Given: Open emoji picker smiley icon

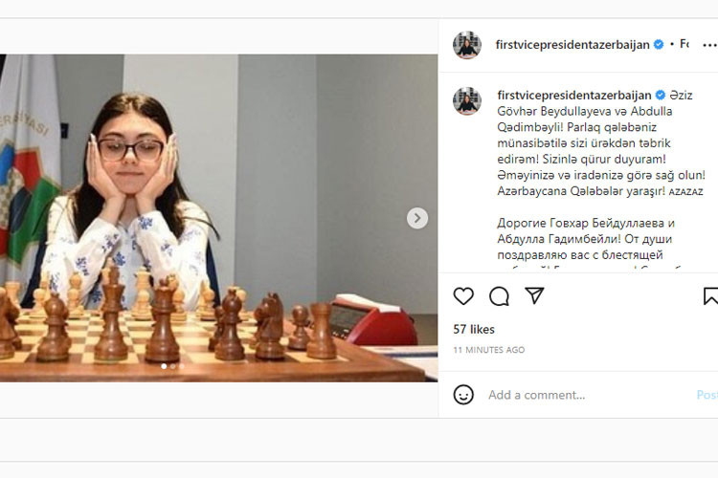Looking at the screenshot, I should [x=463, y=394].
